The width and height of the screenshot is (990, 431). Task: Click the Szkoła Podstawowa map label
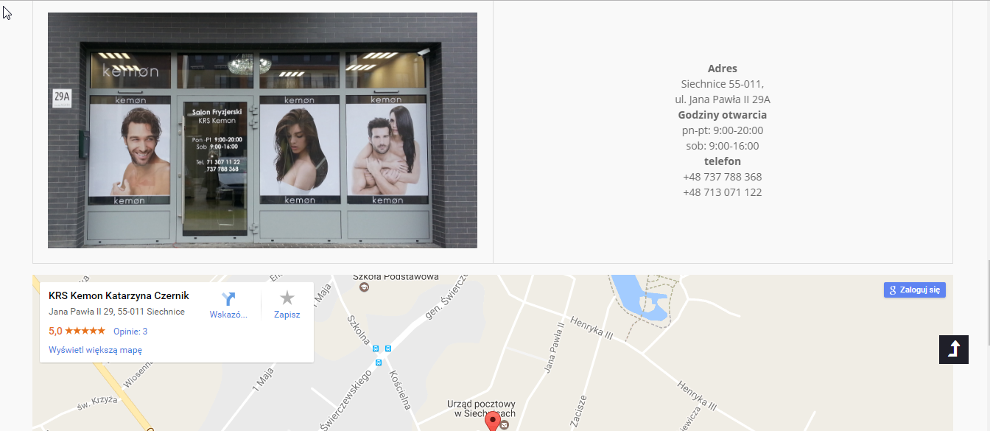point(396,277)
